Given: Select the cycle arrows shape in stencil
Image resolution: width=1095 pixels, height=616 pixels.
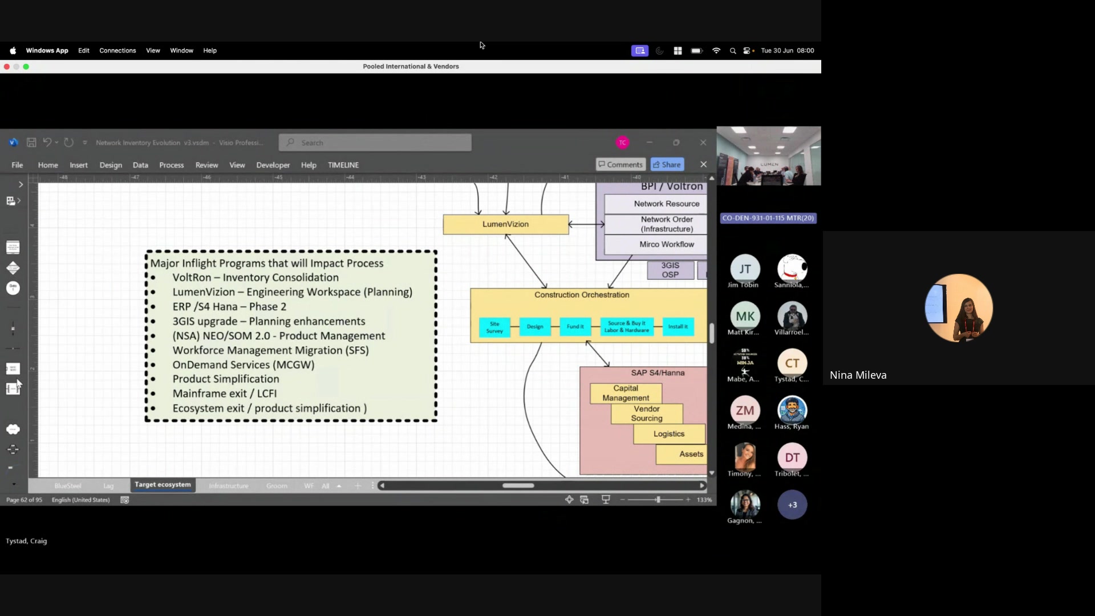Looking at the screenshot, I should point(13,449).
